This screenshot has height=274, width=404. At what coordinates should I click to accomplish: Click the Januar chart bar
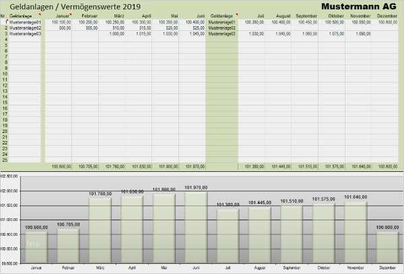coord(36,246)
